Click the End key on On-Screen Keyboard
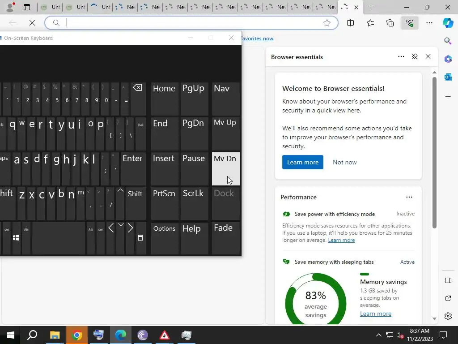This screenshot has width=458, height=344. point(165,134)
